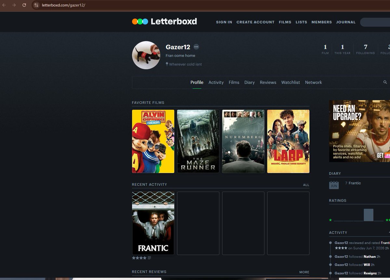
Task: Switch to the Films tab
Action: coord(234,83)
